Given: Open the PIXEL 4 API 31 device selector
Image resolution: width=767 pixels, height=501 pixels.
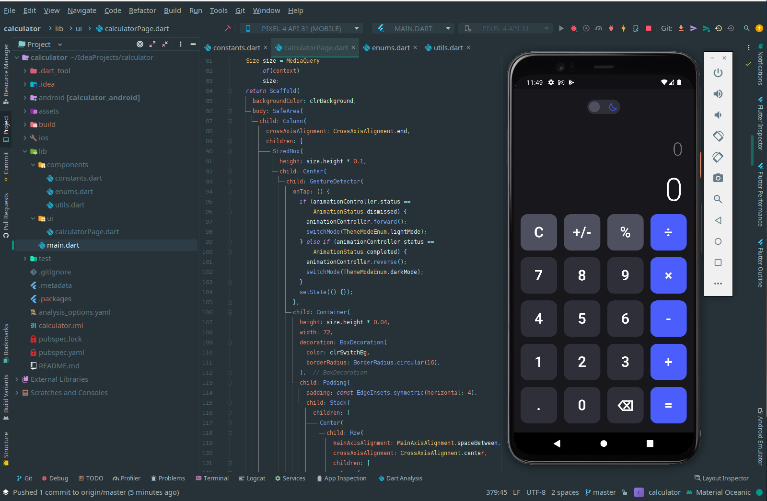Looking at the screenshot, I should point(301,28).
